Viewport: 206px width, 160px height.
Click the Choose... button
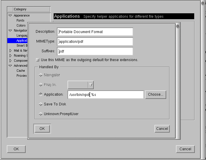[155, 94]
